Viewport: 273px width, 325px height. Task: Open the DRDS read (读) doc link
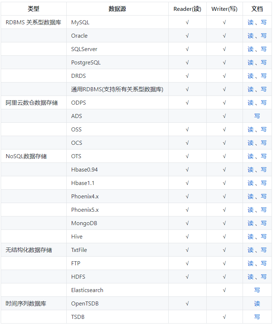[x=251, y=76]
